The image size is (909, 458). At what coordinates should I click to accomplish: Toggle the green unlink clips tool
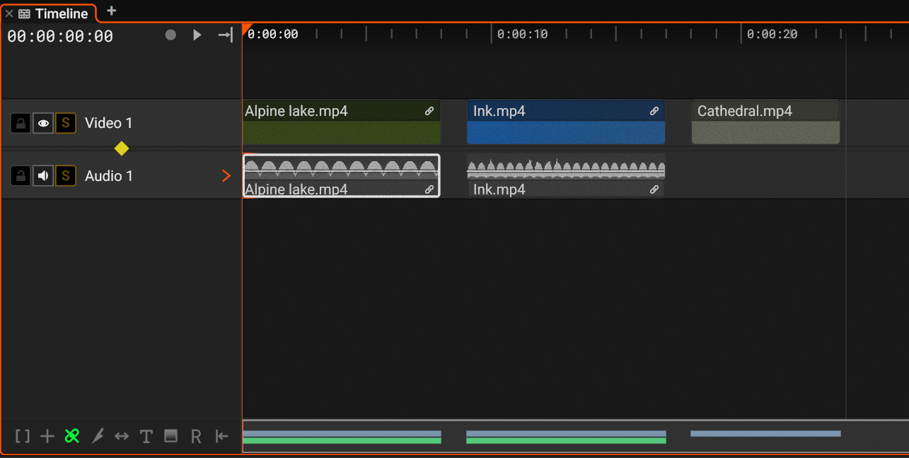pos(72,436)
